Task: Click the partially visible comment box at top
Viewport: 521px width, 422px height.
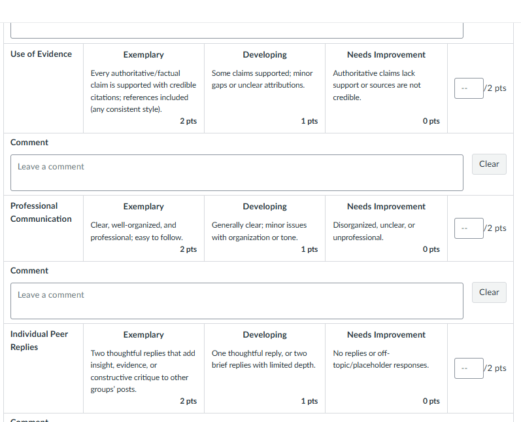Action: click(237, 31)
